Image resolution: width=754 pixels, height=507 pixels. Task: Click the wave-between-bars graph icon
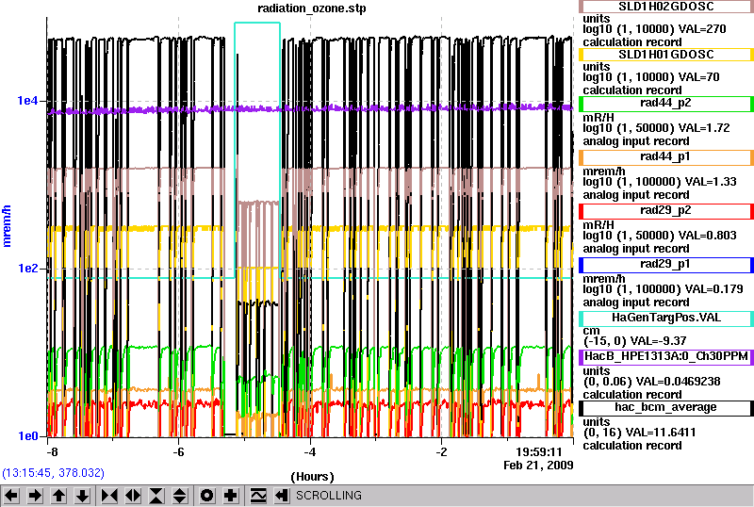click(x=258, y=496)
